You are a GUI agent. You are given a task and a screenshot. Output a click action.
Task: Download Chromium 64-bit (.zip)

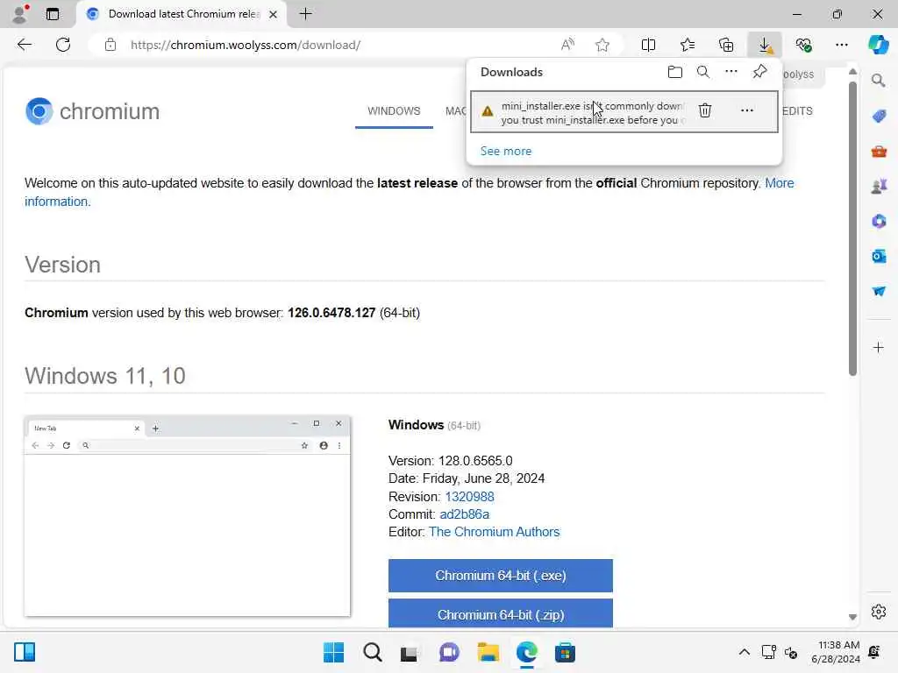tap(501, 613)
